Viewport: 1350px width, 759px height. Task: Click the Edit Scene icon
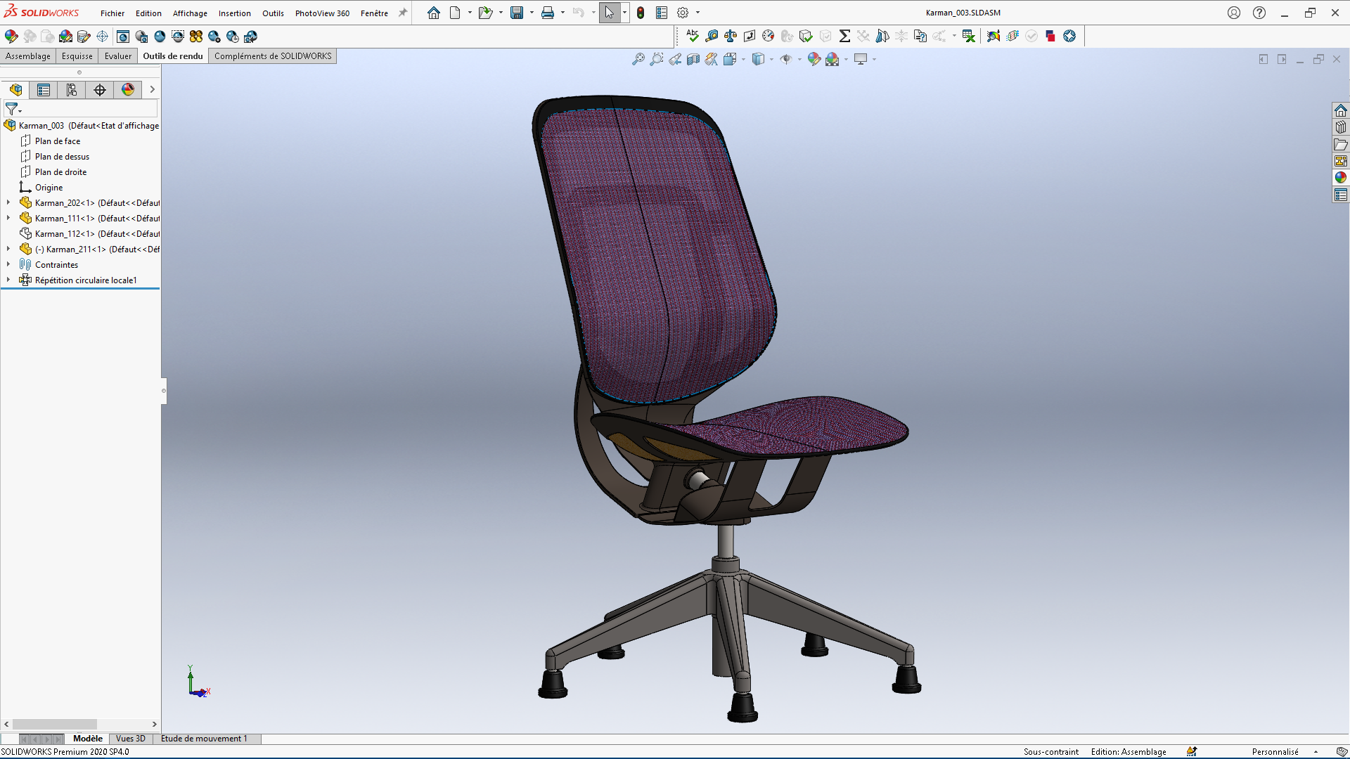[65, 37]
